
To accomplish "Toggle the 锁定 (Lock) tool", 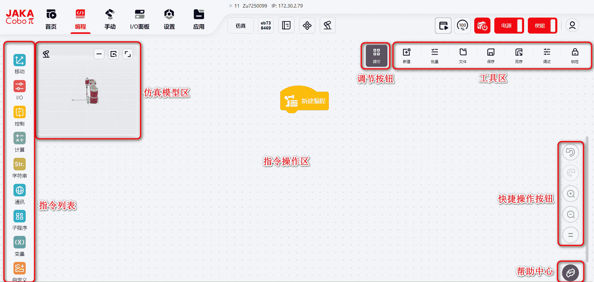I will (575, 56).
